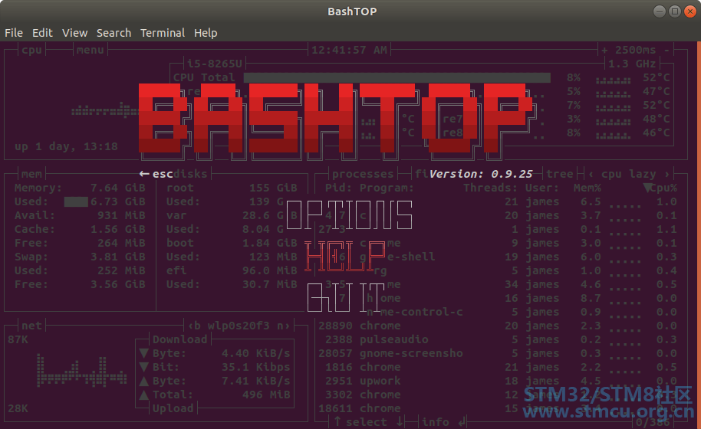This screenshot has height=429, width=701.
Task: Click the download Byte: 4.40 KiB/s line
Action: point(215,354)
